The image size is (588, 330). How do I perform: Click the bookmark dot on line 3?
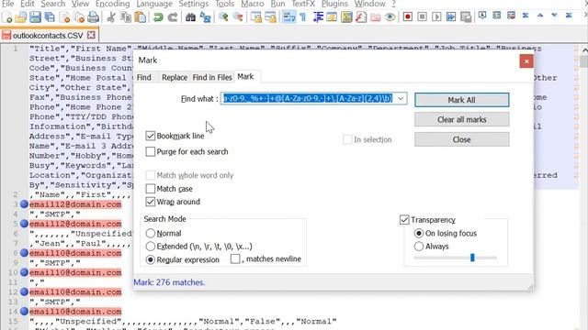[25, 204]
